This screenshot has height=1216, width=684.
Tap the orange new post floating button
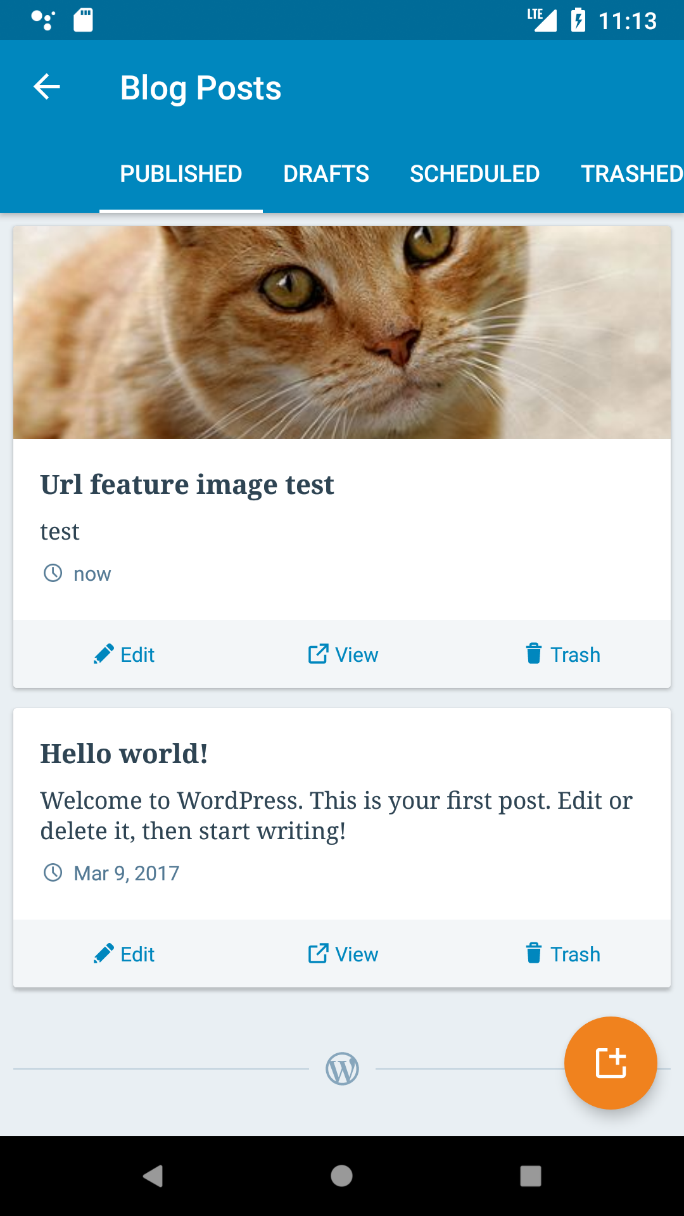(610, 1063)
